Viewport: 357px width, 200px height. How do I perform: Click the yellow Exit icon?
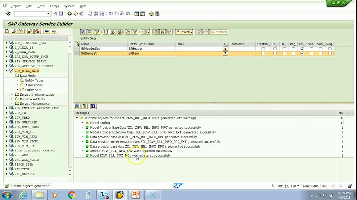(75, 14)
